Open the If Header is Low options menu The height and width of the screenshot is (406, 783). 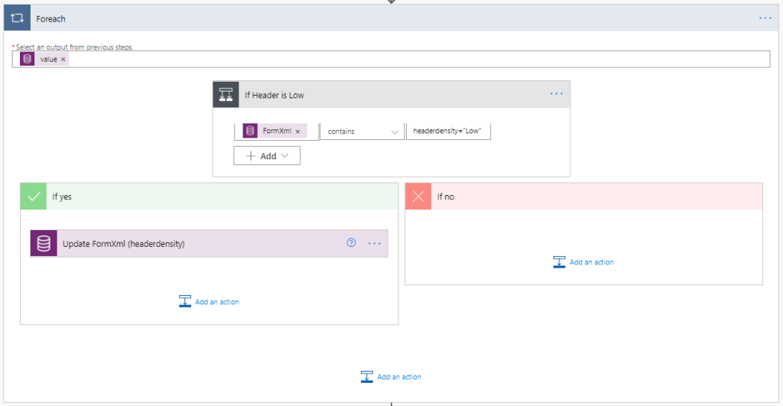pyautogui.click(x=556, y=94)
